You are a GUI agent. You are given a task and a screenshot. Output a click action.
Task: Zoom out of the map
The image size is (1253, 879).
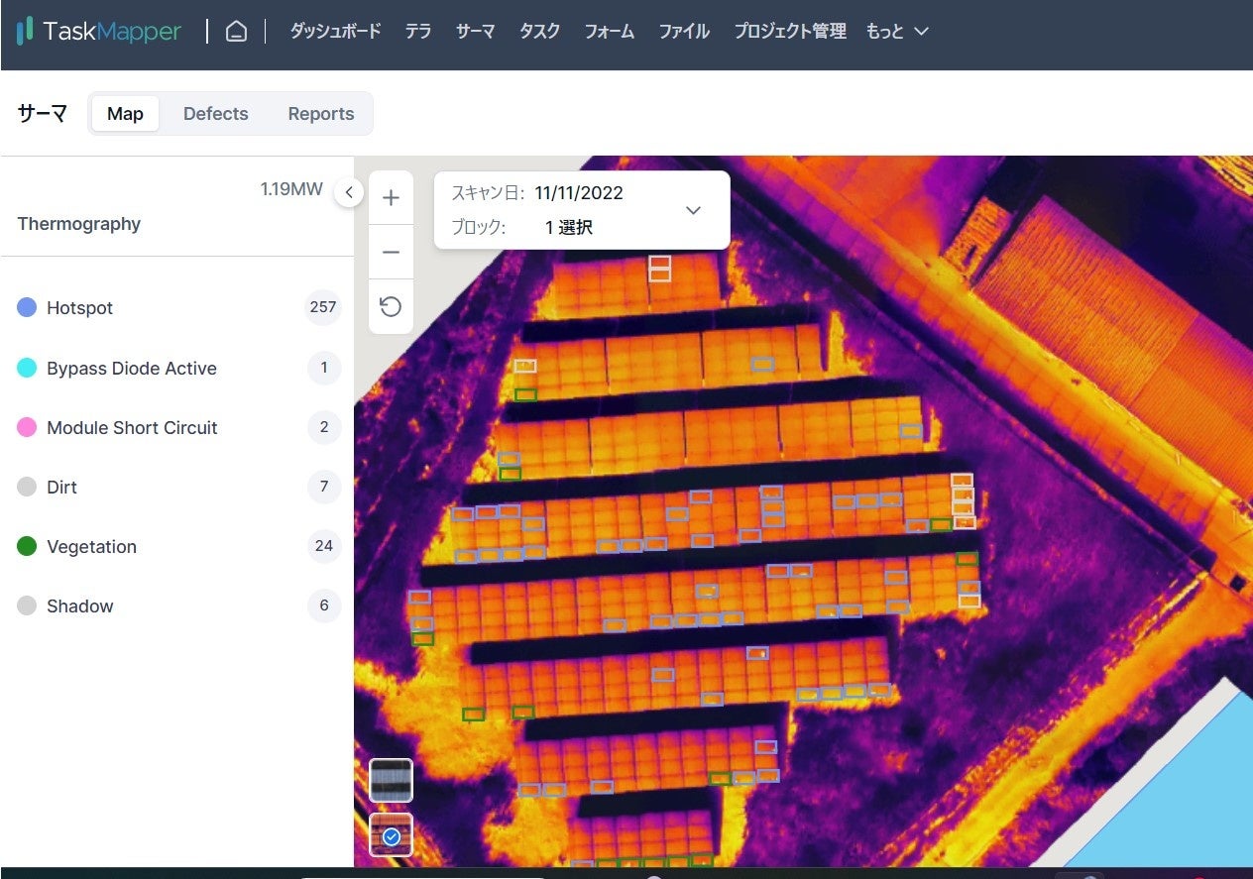391,252
